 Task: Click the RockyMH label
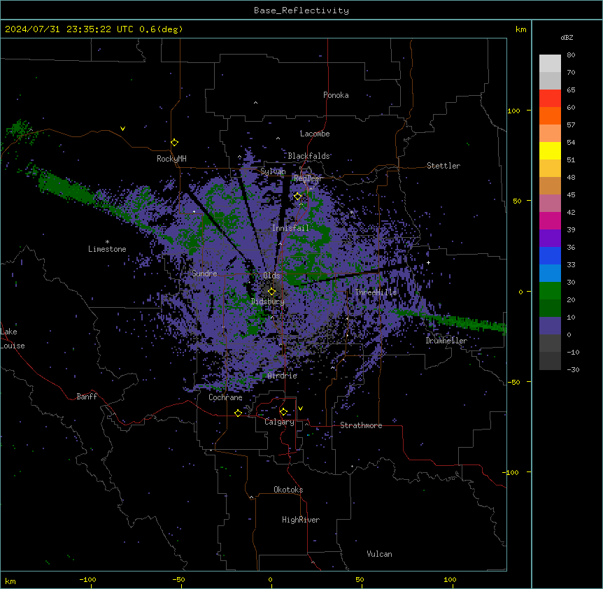(171, 159)
